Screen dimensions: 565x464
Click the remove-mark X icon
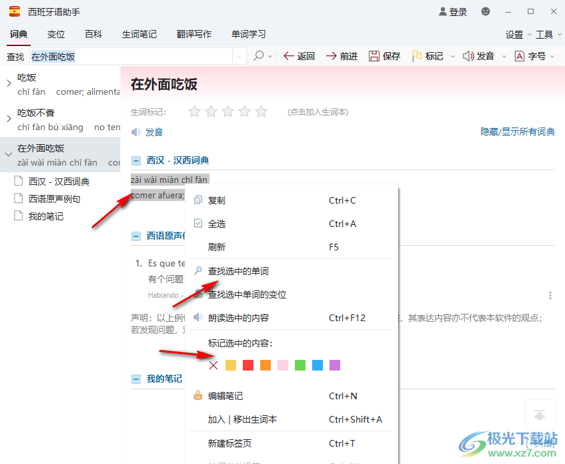[x=213, y=365]
